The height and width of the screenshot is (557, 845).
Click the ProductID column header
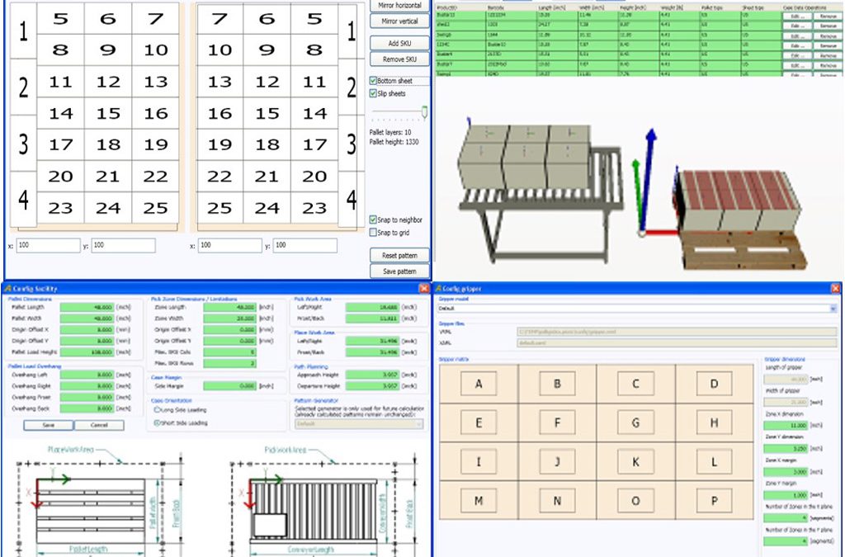[446, 7]
